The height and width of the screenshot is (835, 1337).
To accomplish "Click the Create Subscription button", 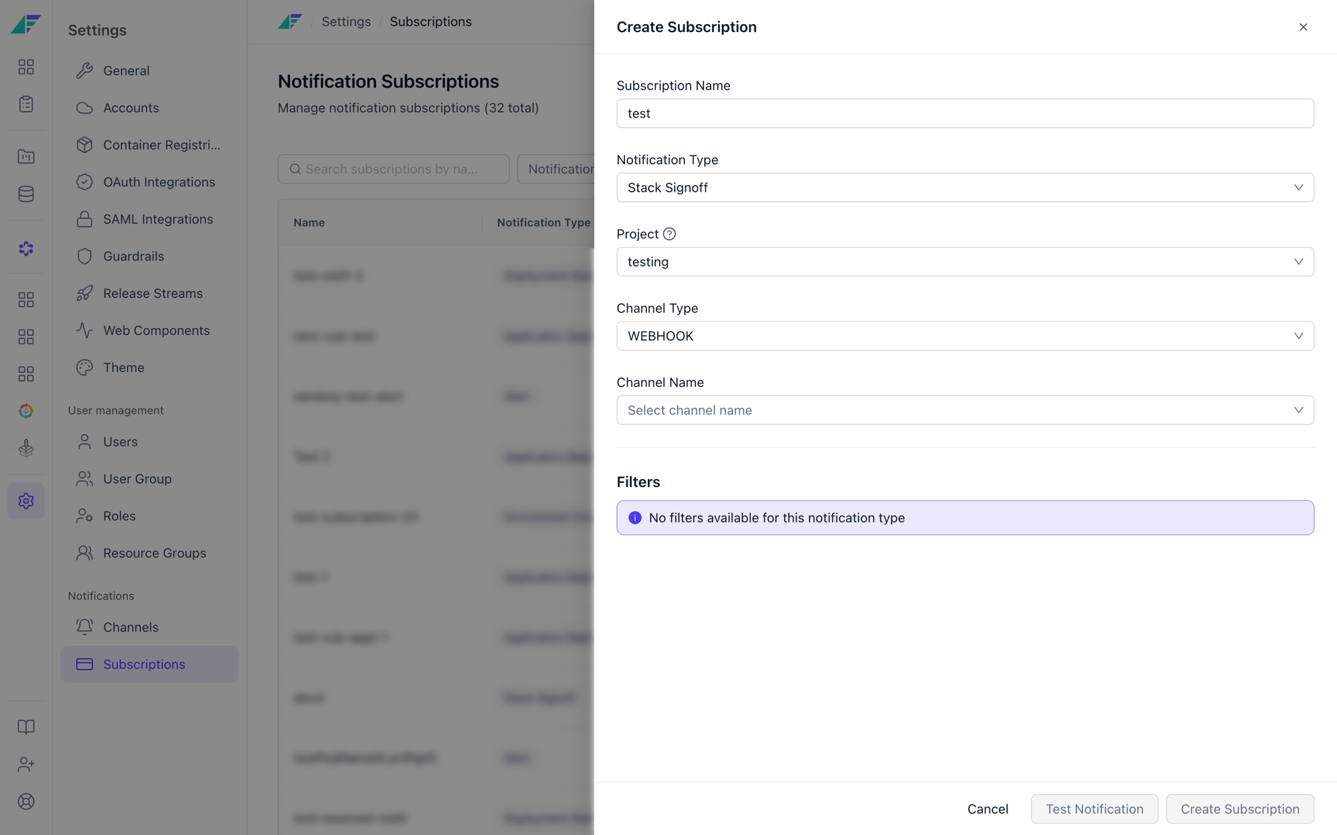I will (1239, 809).
